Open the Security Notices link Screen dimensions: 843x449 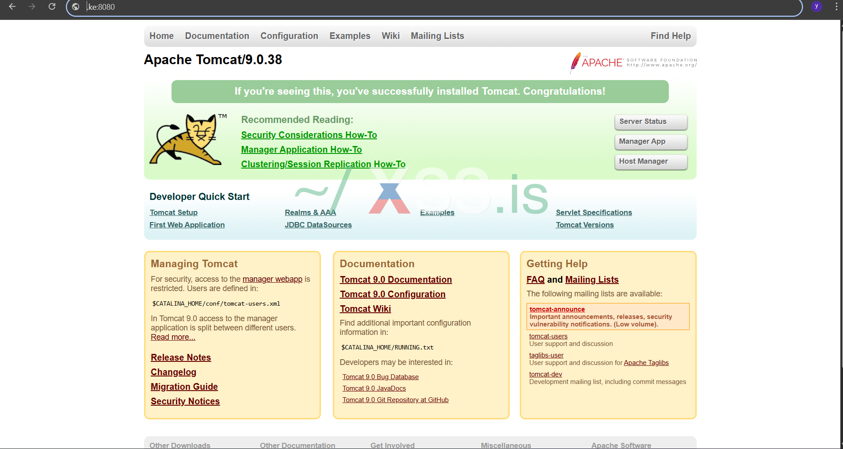click(185, 401)
